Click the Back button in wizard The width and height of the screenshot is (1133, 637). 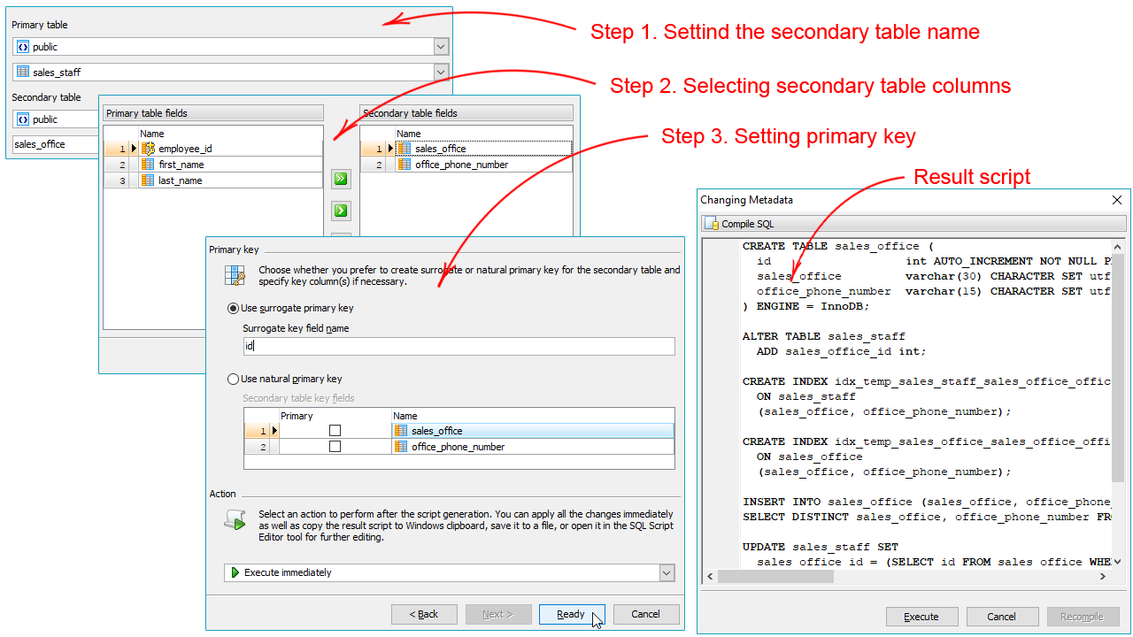click(424, 614)
